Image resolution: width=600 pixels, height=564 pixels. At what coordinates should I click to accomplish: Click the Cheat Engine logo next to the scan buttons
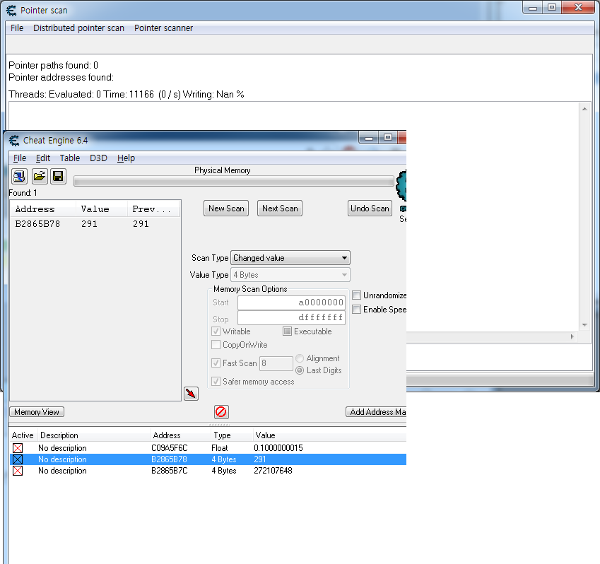[x=401, y=186]
